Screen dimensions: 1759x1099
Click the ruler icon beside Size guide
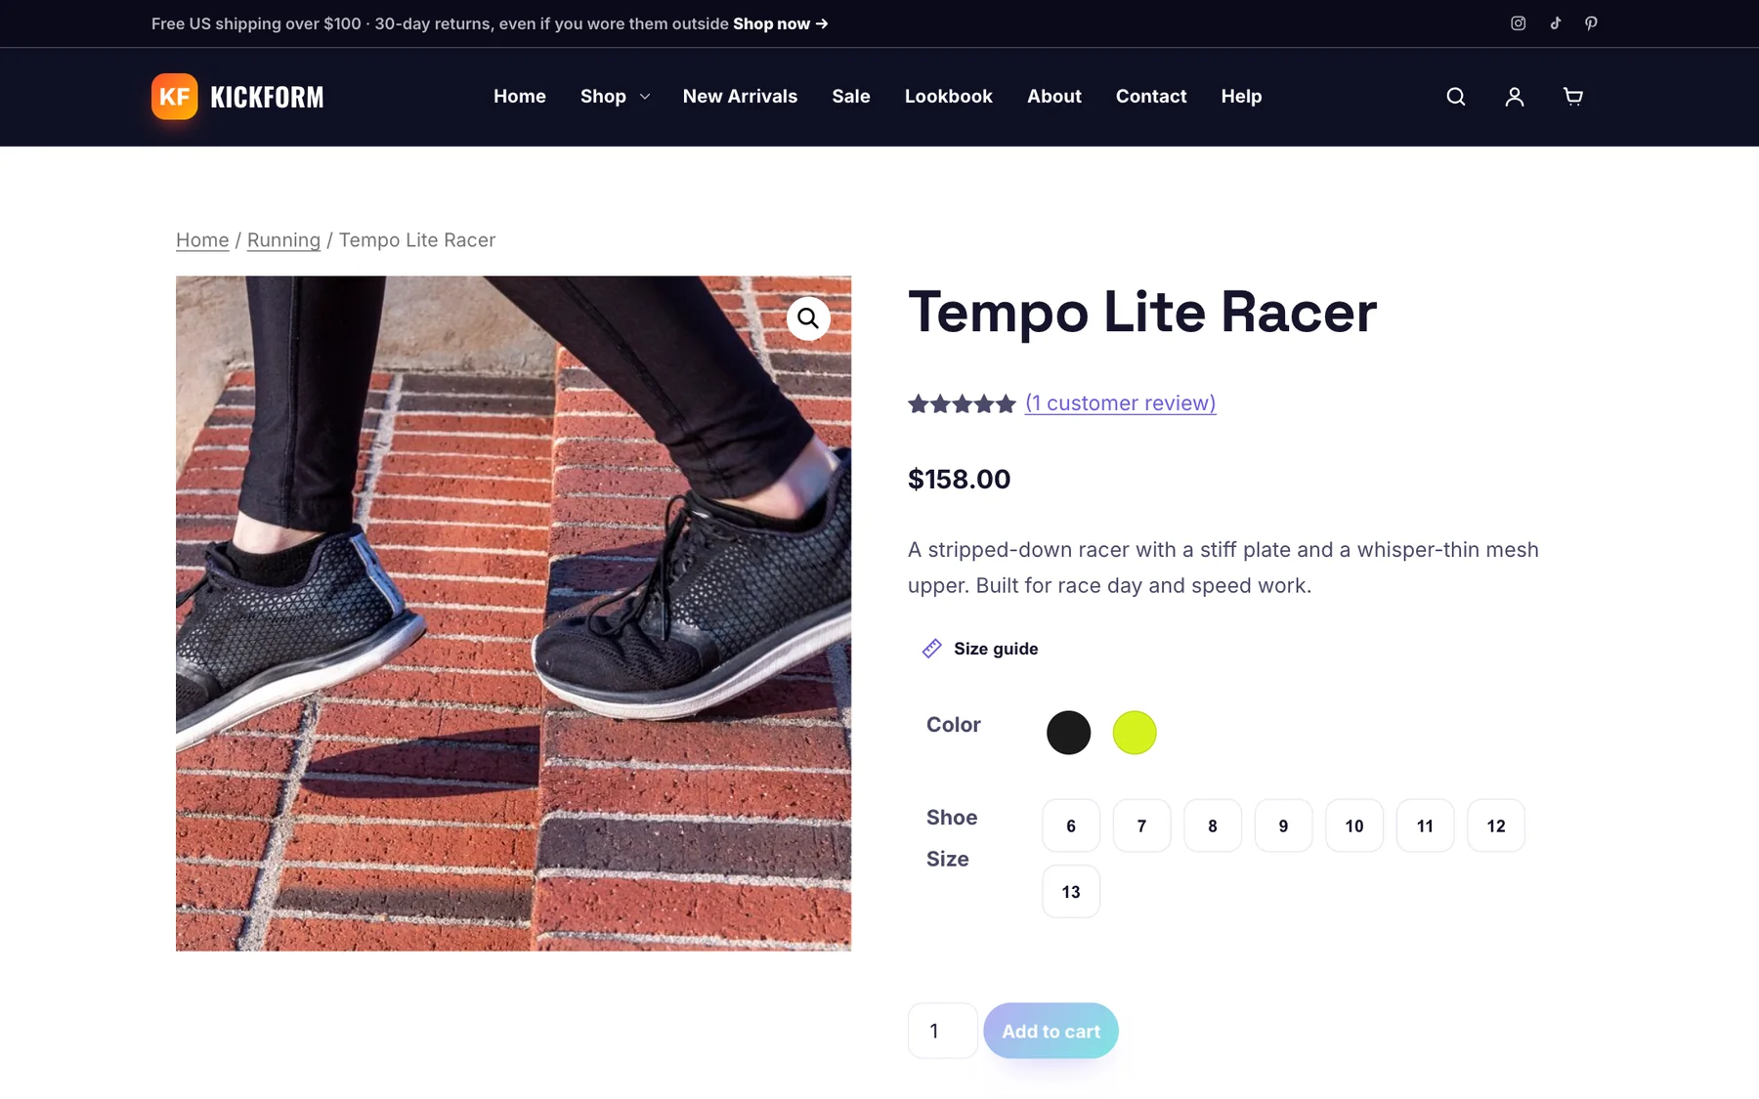[932, 649]
